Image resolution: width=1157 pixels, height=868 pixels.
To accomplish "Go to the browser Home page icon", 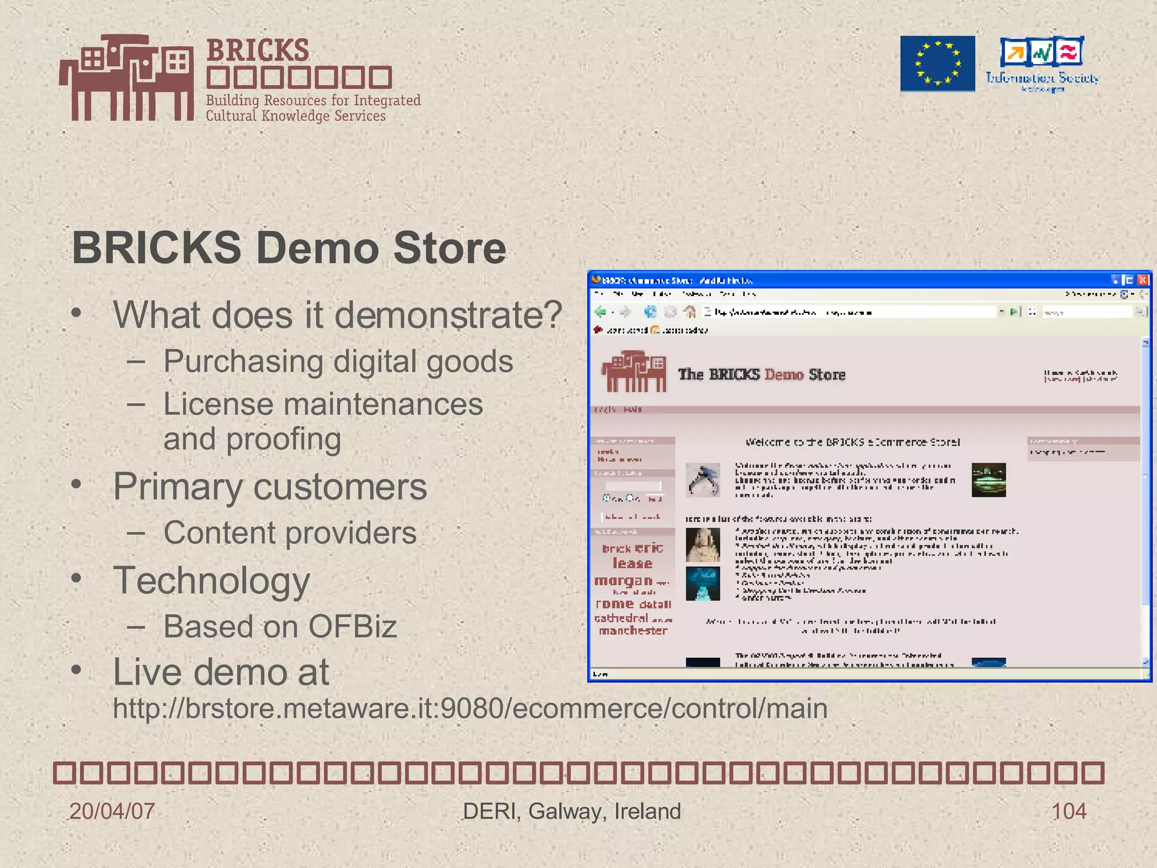I will click(x=689, y=311).
